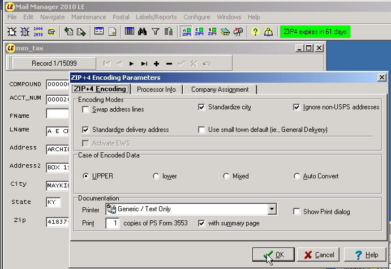The width and height of the screenshot is (391, 269).
Task: Click the OK button
Action: click(x=273, y=255)
